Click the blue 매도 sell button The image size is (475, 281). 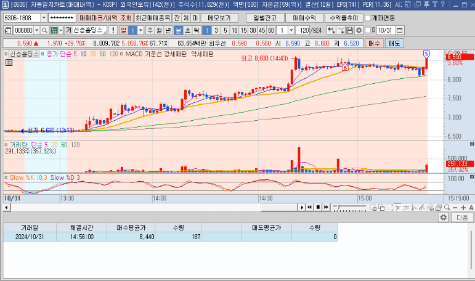394,43
